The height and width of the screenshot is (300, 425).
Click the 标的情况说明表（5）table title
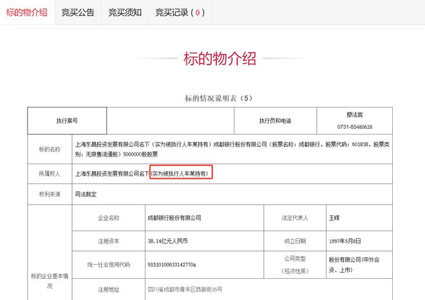click(218, 98)
